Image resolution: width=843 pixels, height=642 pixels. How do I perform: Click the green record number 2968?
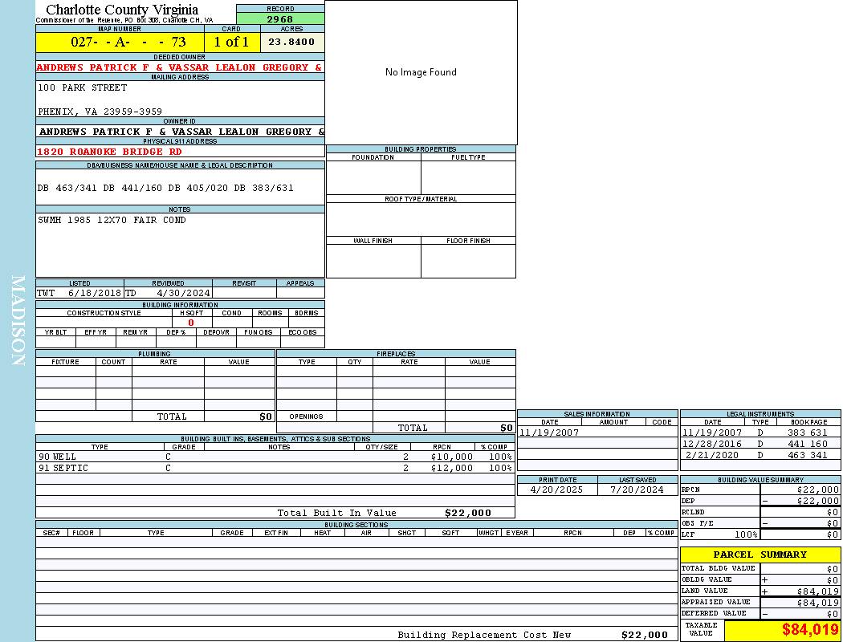pyautogui.click(x=280, y=19)
